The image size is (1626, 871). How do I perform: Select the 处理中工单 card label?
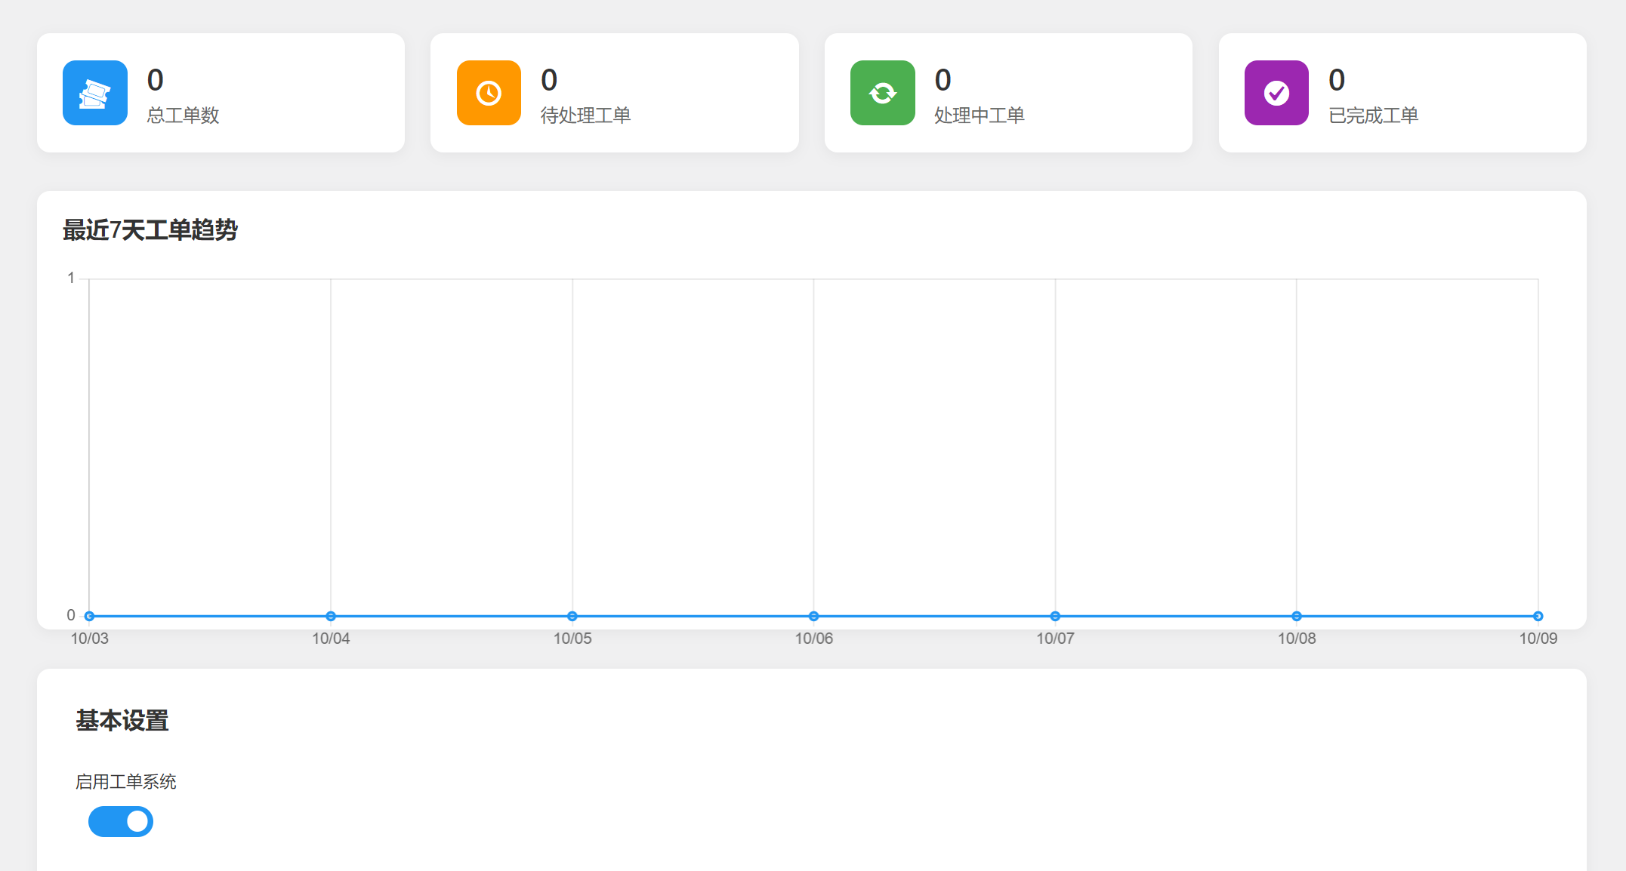979,115
